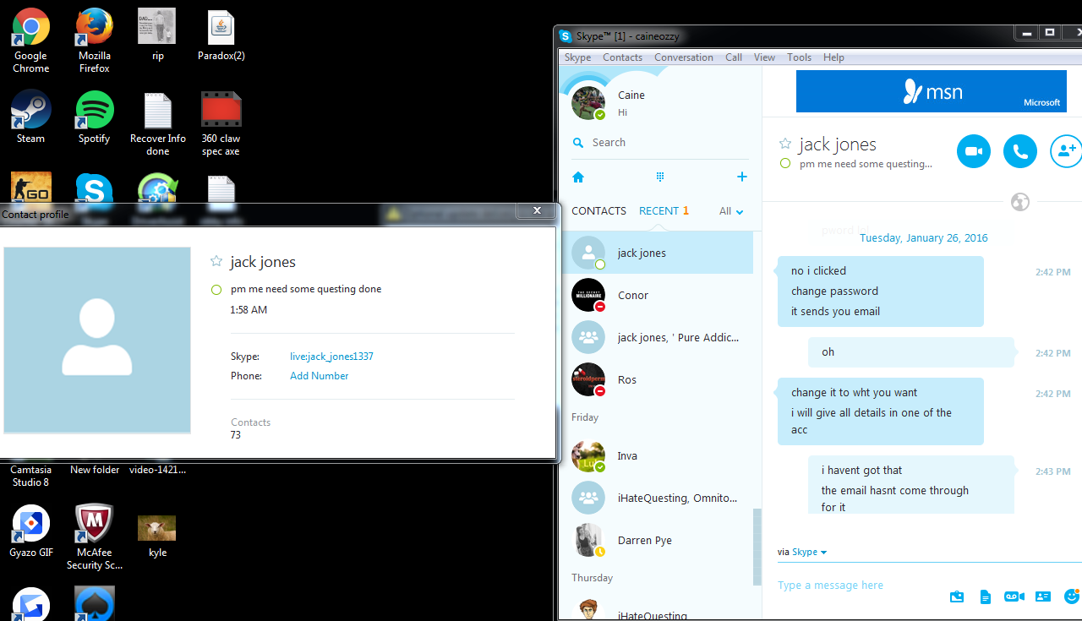Open the Darren Pye conversation

coord(657,540)
